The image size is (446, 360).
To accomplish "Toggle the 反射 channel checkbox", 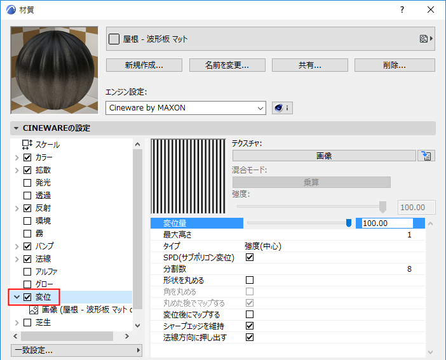I will 27,208.
